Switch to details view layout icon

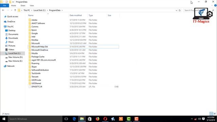click(211, 114)
